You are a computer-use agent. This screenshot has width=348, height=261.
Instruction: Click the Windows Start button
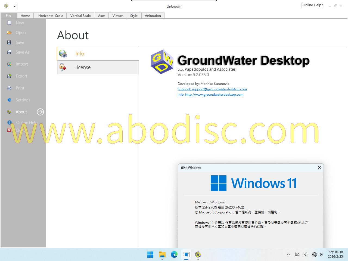pos(150,254)
